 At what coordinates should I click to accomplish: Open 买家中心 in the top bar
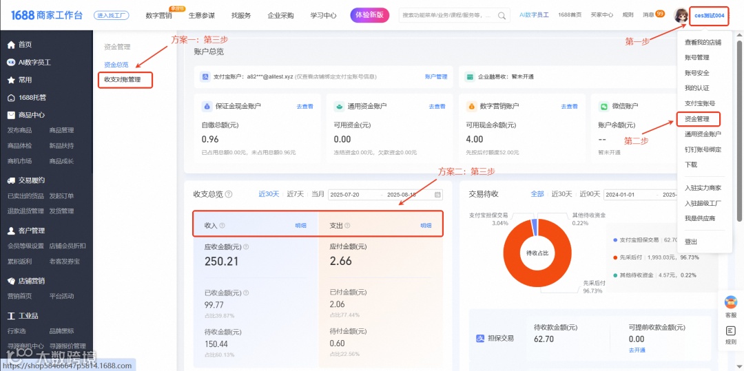tap(601, 15)
